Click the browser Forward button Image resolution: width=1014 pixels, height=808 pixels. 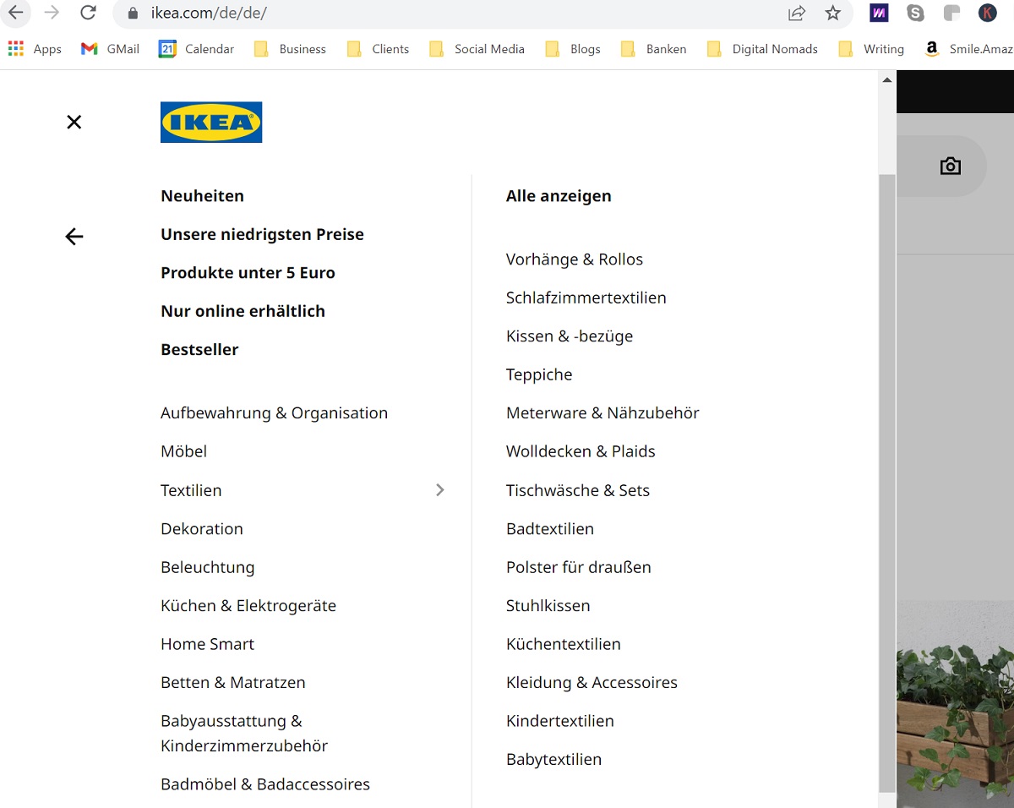tap(52, 13)
